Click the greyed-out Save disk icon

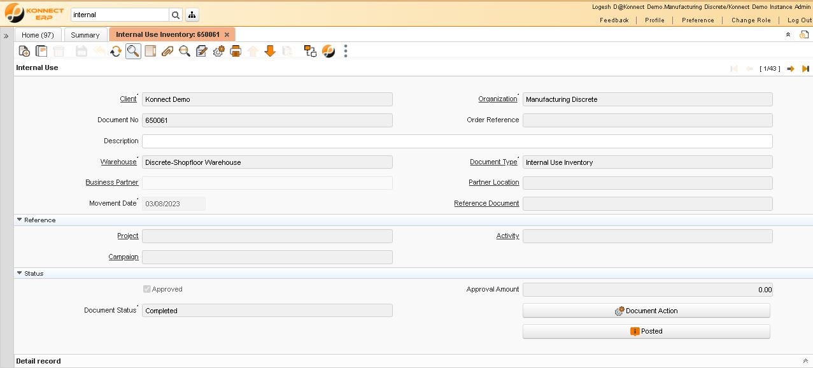click(x=81, y=52)
